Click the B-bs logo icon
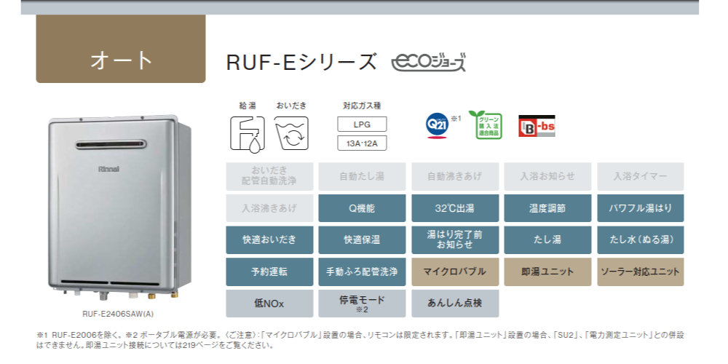 pos(537,126)
